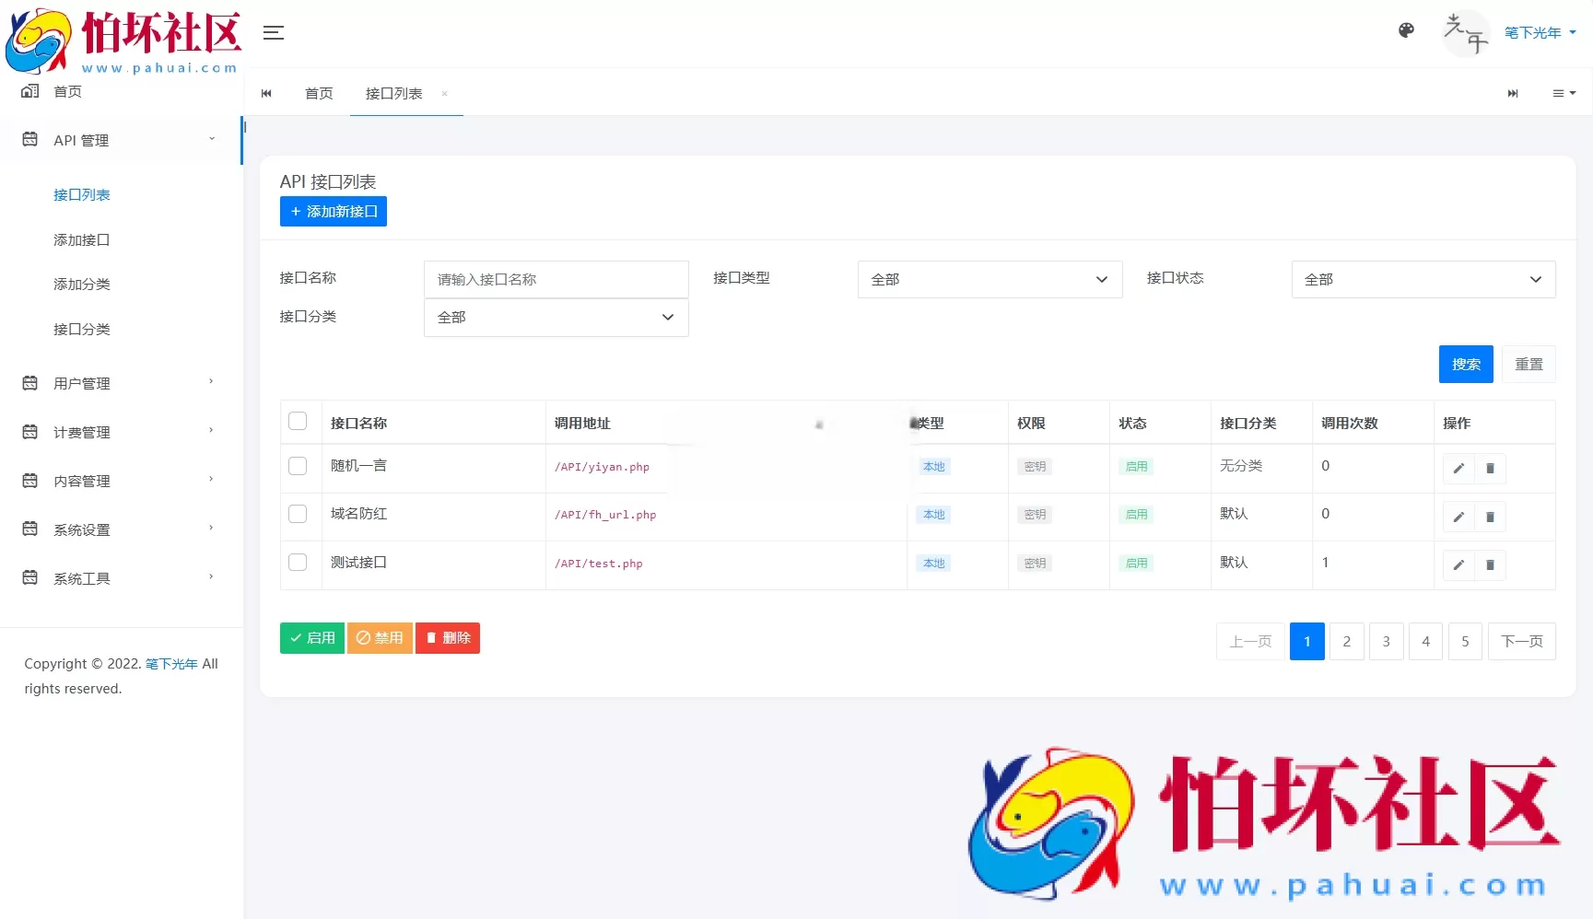Click the skip-forward icon on the tab bar
Screen dimensions: 1593x919
point(1512,93)
